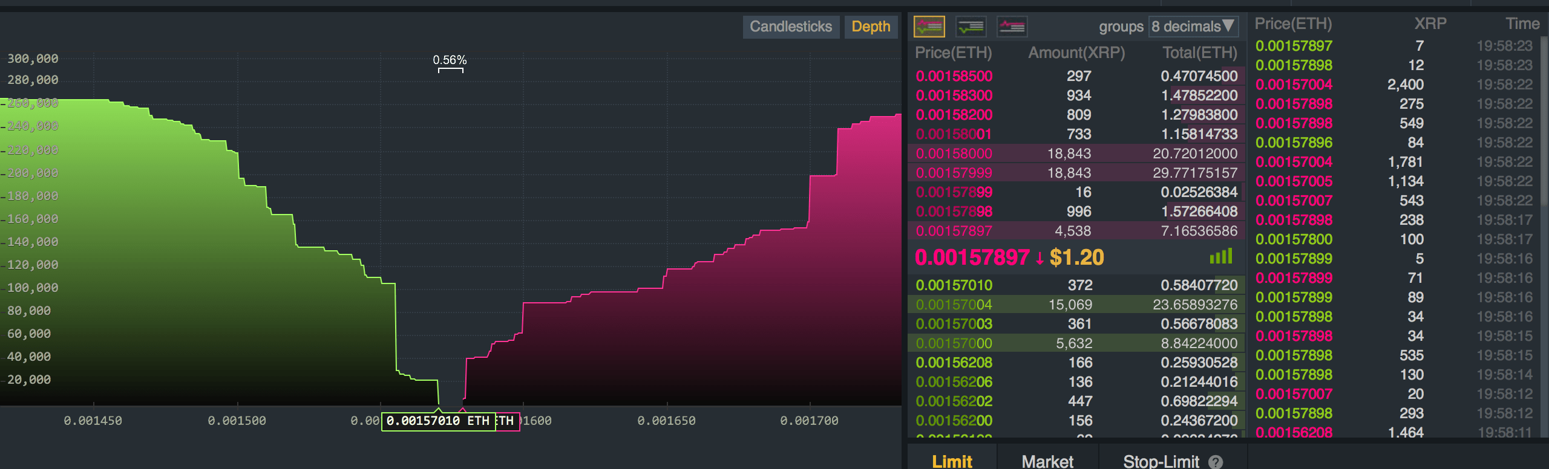Select the buy order at 0.00157000
Viewport: 1549px width, 469px height.
1076,343
